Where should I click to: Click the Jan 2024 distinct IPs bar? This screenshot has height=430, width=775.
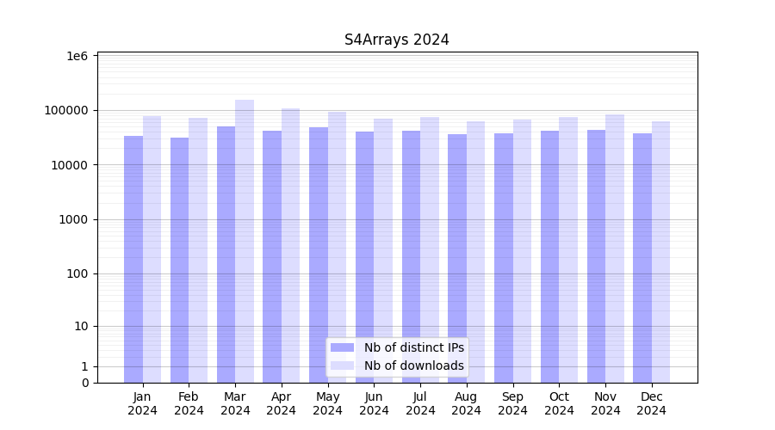tap(133, 258)
